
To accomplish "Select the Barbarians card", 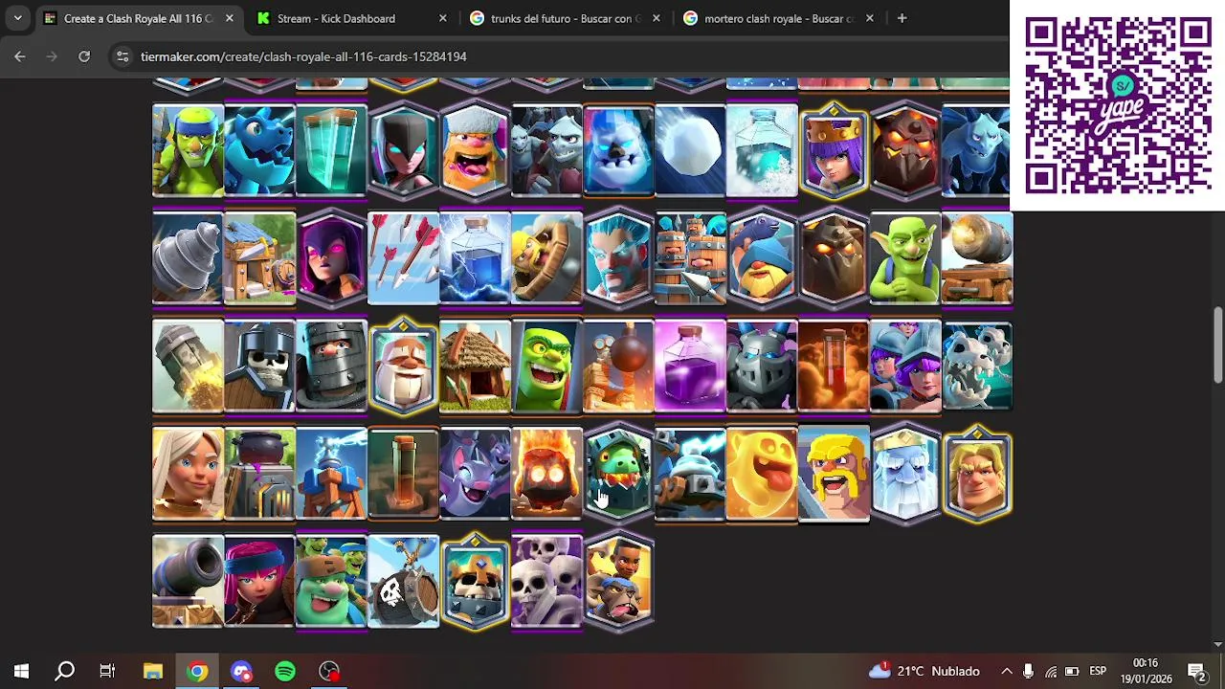I will point(834,474).
